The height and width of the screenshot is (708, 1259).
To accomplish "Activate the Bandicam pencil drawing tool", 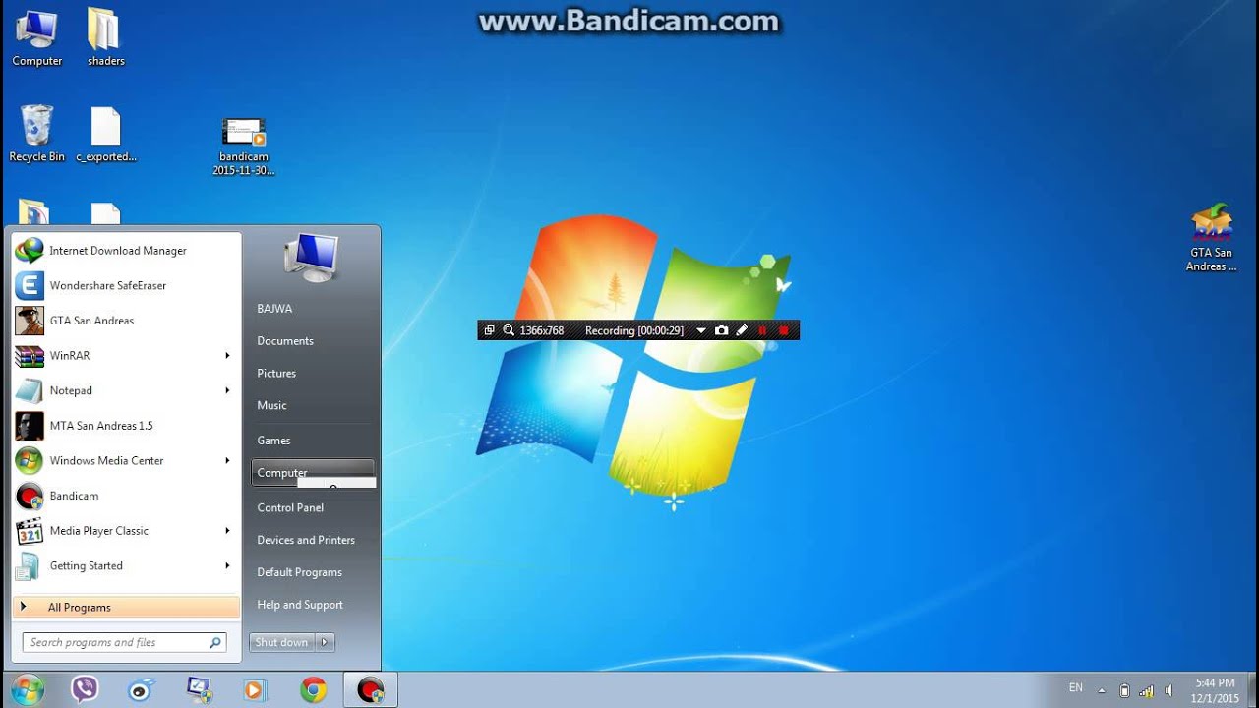I will click(743, 331).
